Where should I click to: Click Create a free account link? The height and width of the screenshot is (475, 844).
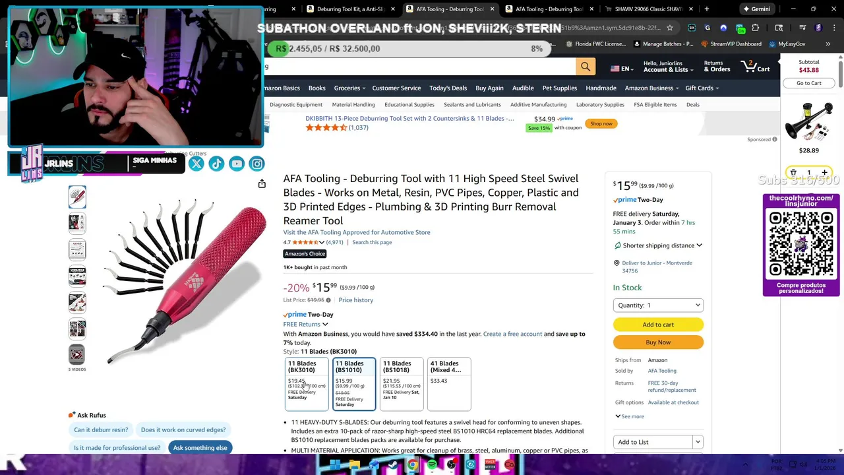pyautogui.click(x=512, y=334)
